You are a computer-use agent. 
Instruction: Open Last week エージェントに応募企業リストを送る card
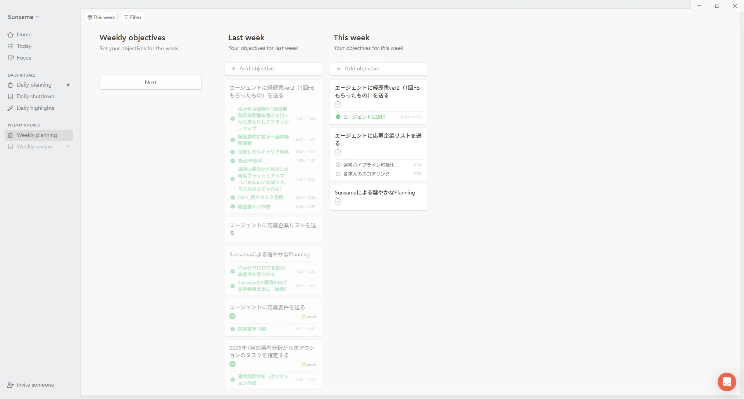click(273, 229)
